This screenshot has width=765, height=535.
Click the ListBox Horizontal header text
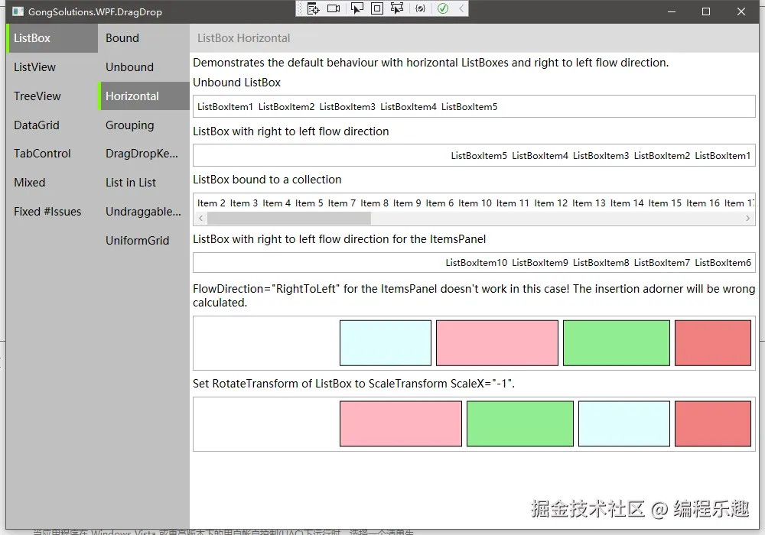tap(243, 38)
